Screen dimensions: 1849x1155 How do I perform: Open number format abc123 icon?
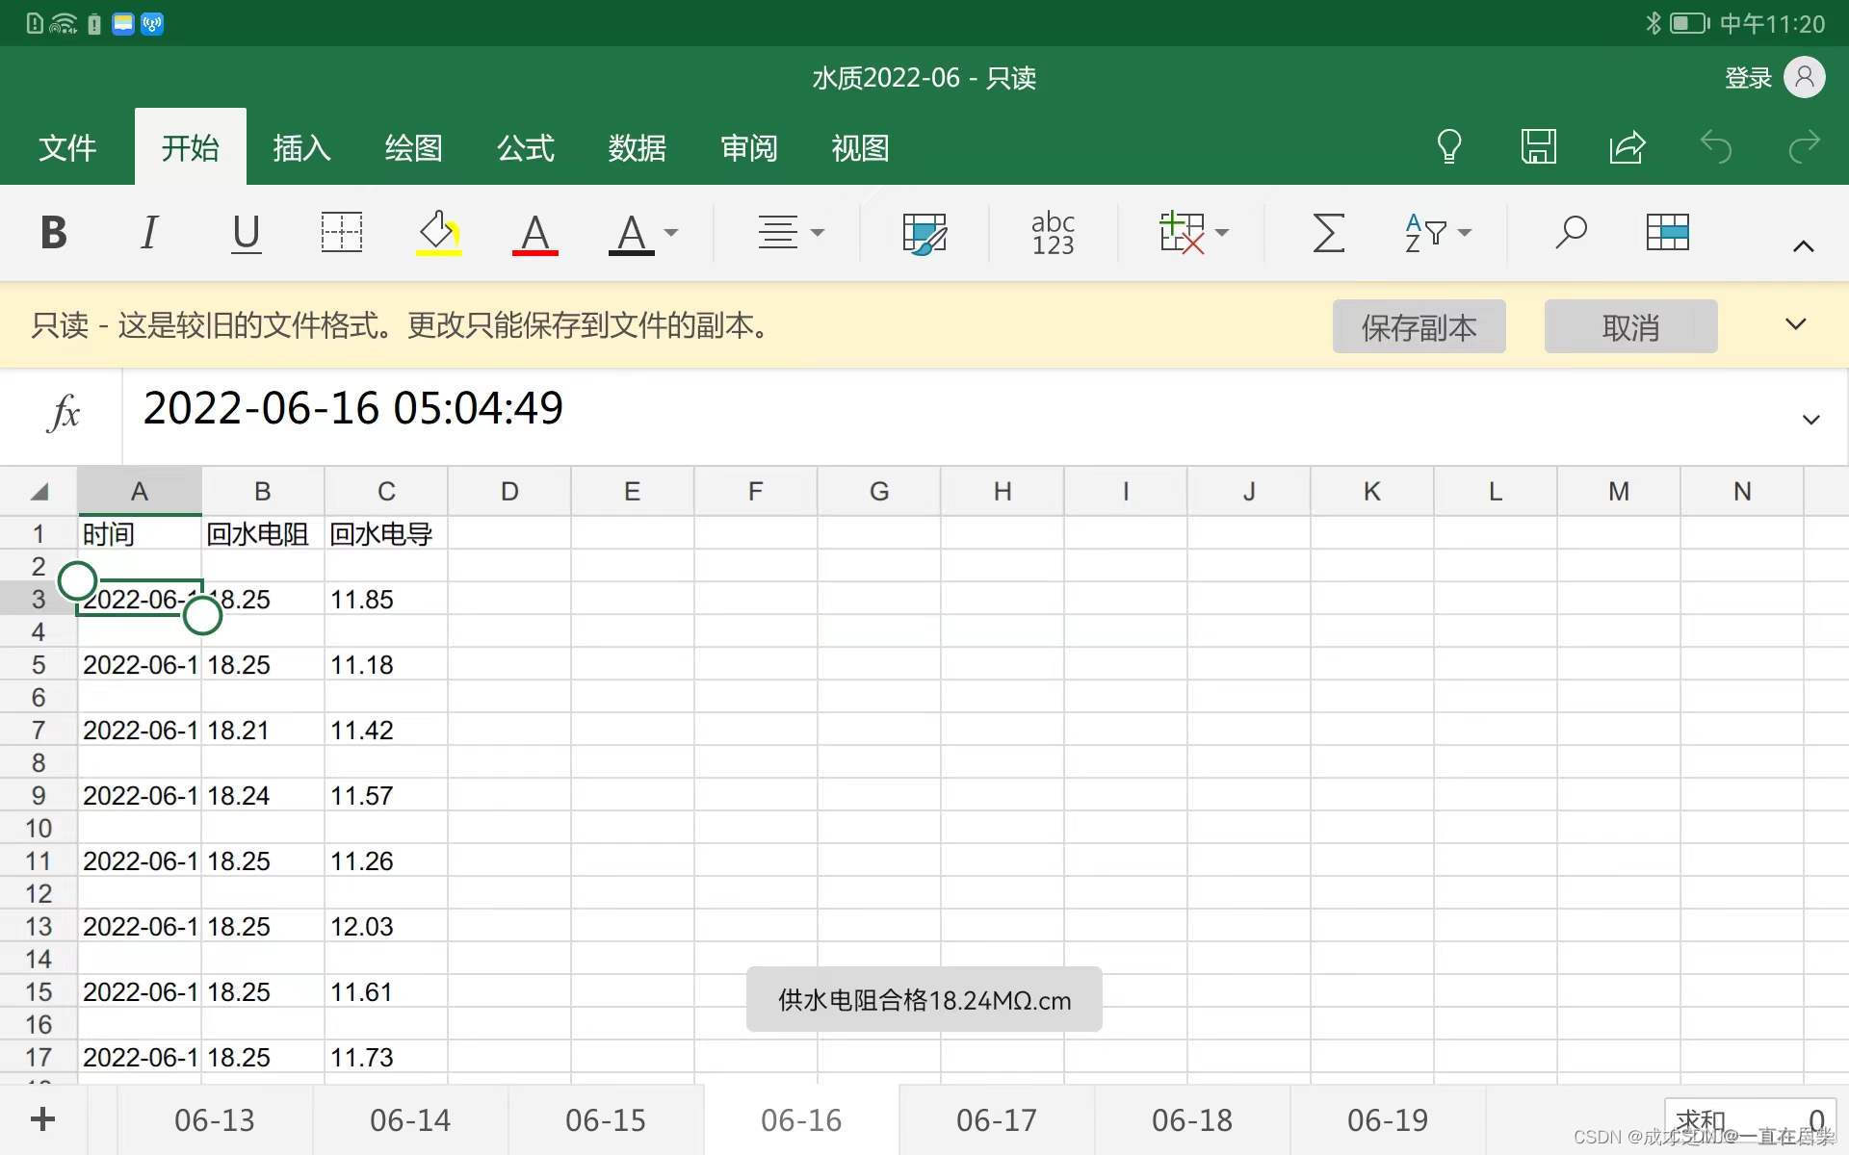pos(1053,233)
